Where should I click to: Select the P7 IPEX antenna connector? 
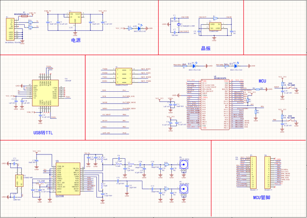pyautogui.click(x=183, y=189)
